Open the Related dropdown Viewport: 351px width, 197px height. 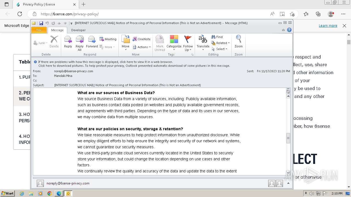[x=220, y=43]
